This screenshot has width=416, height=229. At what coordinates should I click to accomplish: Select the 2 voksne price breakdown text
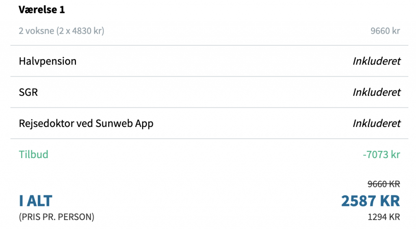61,31
